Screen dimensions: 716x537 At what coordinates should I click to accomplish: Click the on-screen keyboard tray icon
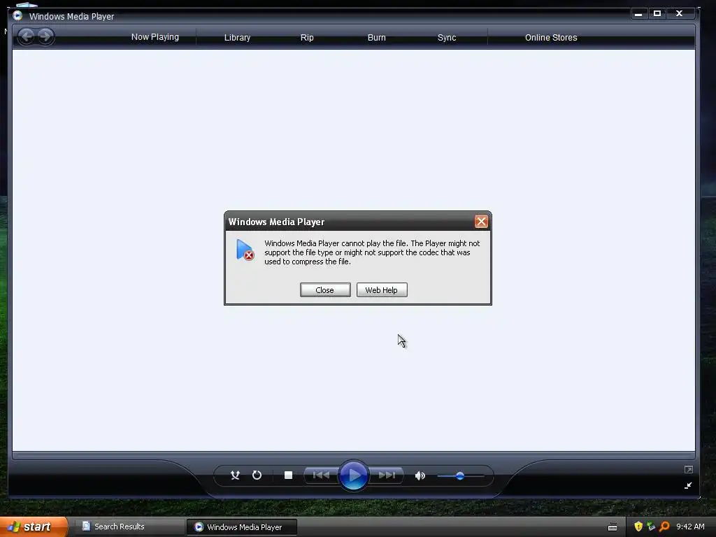tap(613, 527)
